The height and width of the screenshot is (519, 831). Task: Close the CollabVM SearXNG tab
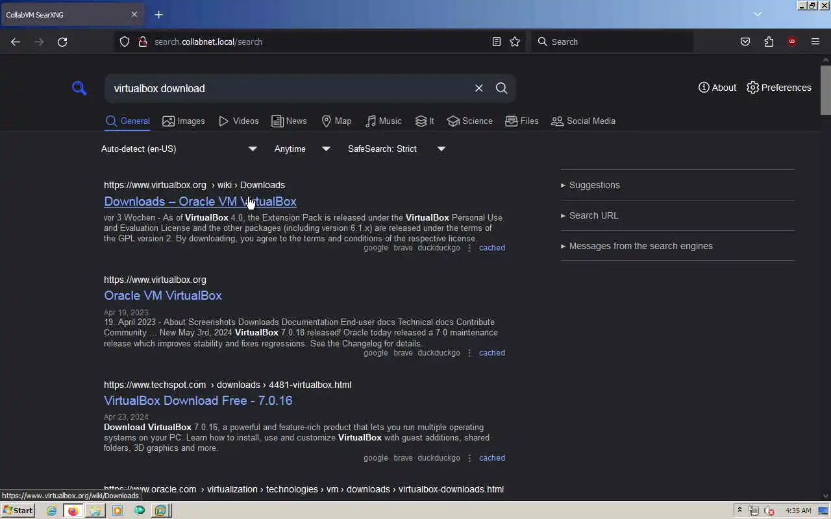[134, 14]
